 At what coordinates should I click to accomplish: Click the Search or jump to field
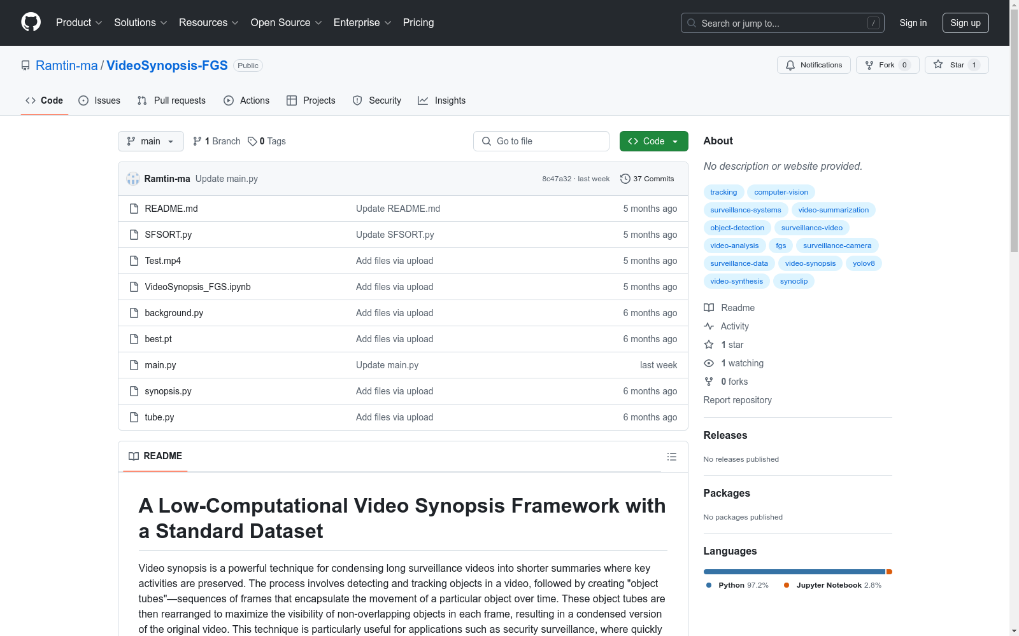(783, 23)
